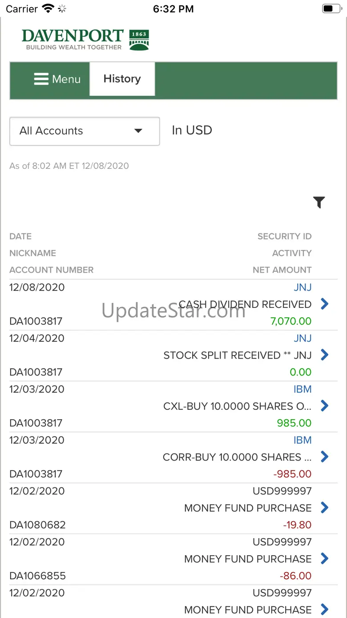Expand the All Accounts dropdown

click(85, 131)
